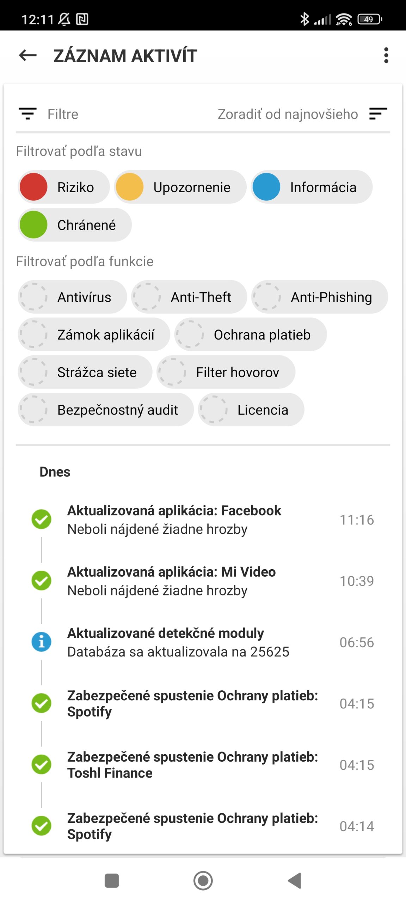Select the Bezpečnostný audit filter chip
The height and width of the screenshot is (904, 406).
[x=106, y=410]
